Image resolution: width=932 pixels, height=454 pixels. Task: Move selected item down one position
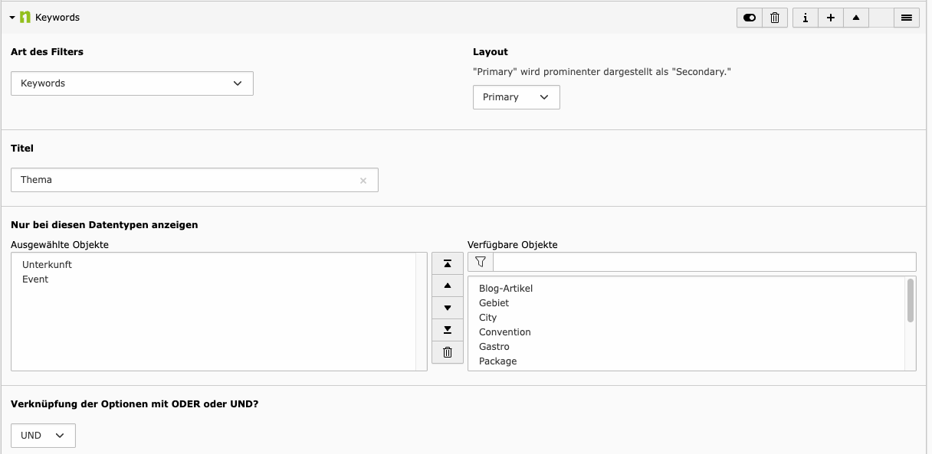click(448, 308)
